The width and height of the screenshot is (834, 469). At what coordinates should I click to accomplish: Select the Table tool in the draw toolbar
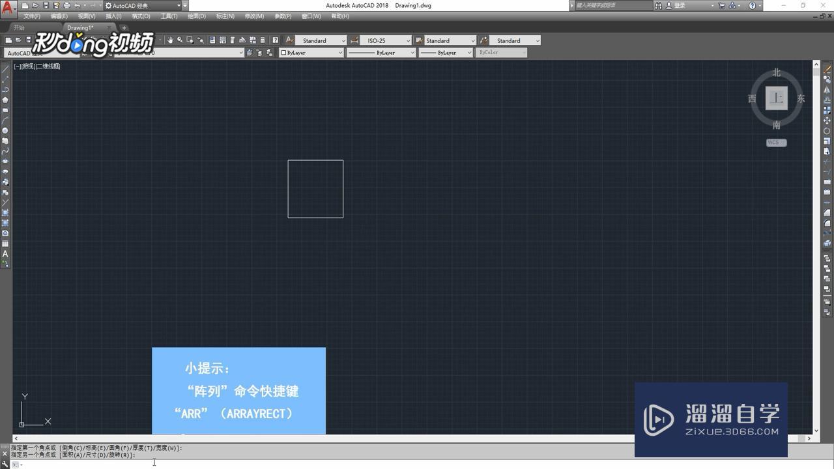(5, 244)
